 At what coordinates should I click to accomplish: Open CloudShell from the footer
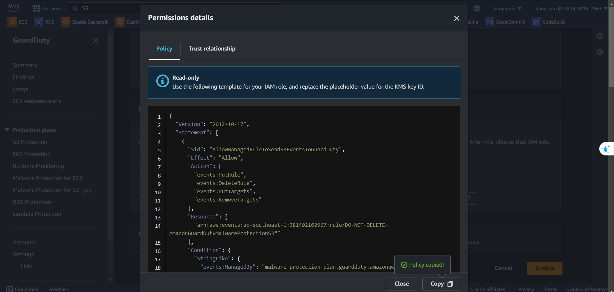click(22, 289)
